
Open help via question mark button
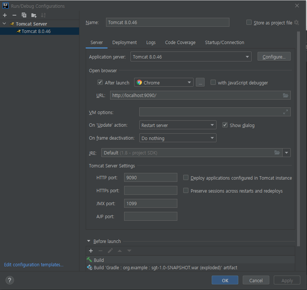10,280
